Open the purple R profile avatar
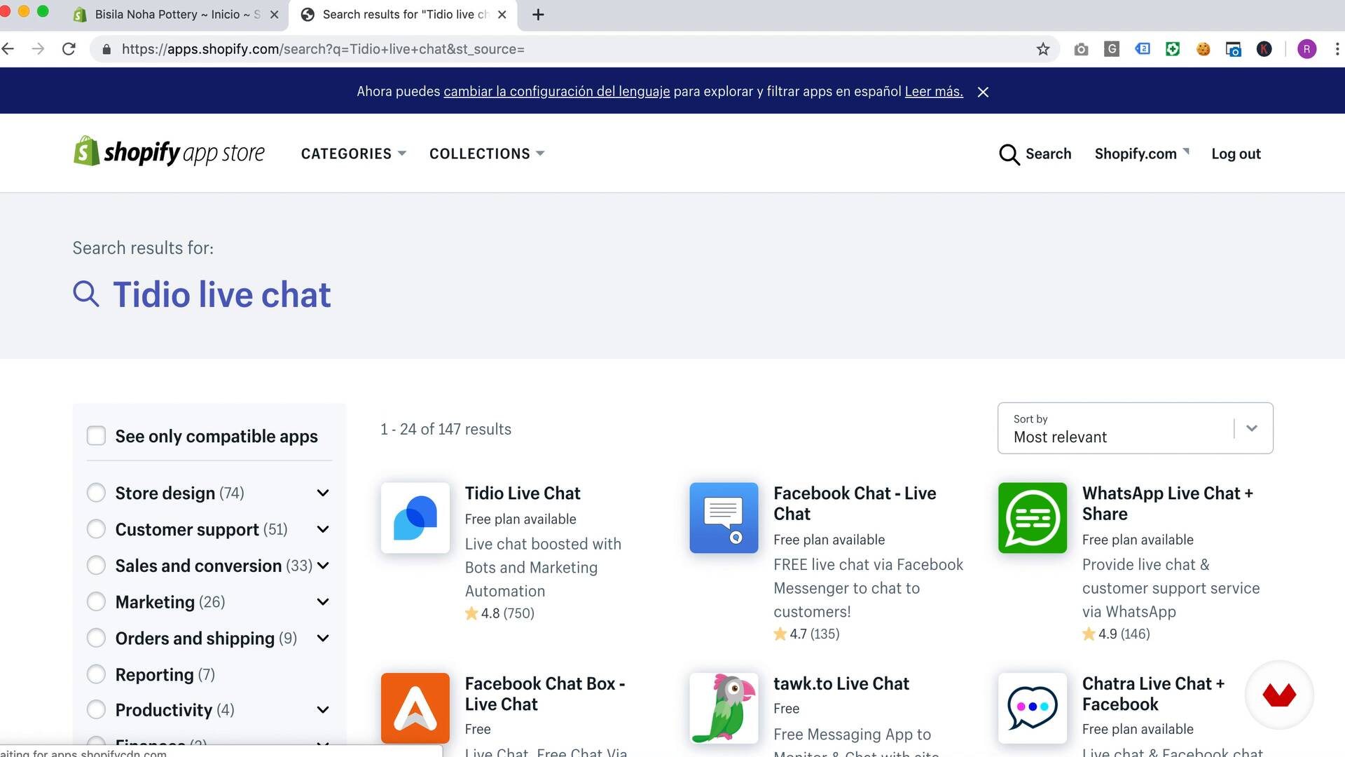The height and width of the screenshot is (757, 1345). [x=1306, y=49]
